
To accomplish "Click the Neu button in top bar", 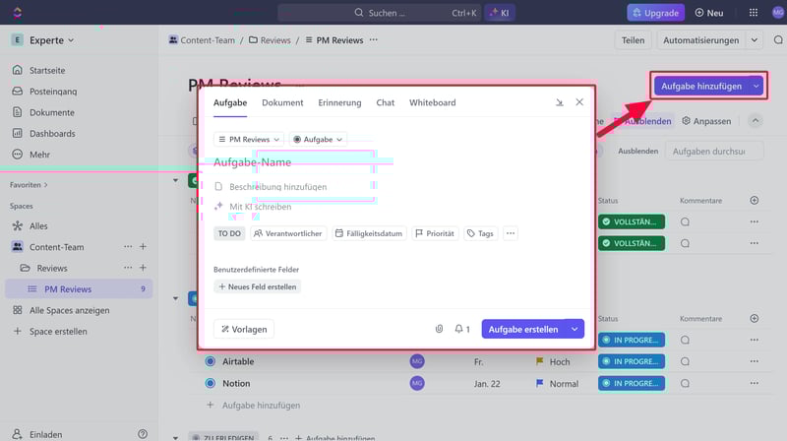I will 708,13.
